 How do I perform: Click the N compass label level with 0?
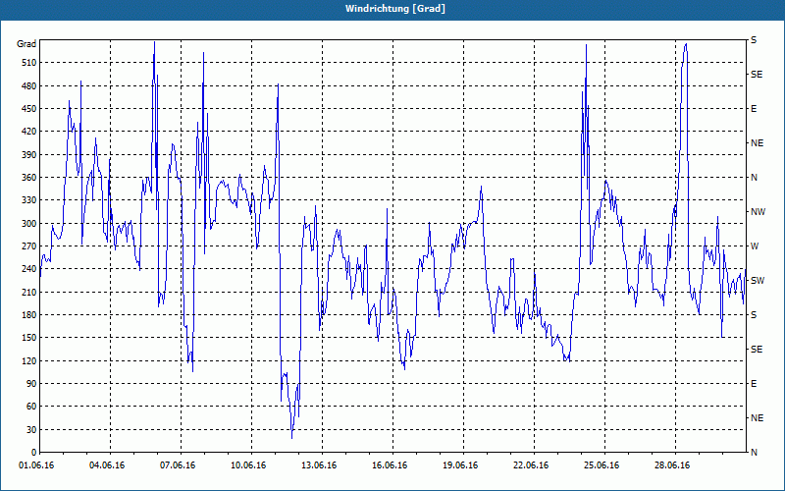755,453
